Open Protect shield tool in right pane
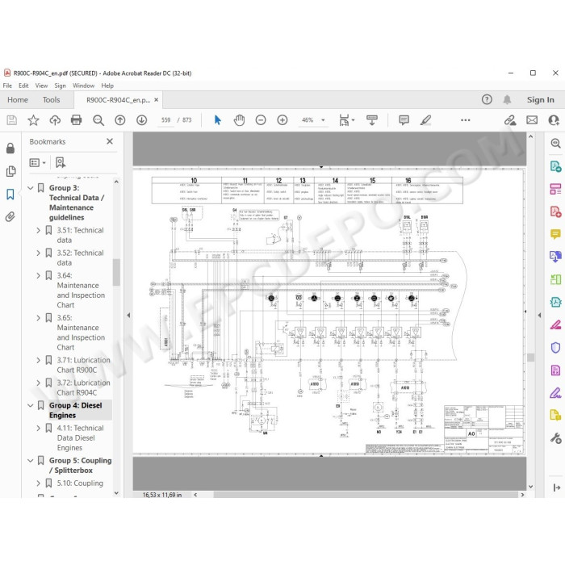The height and width of the screenshot is (565, 565). 555,347
